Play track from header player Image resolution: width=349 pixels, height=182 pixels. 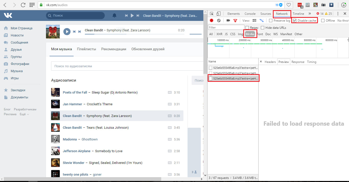[132, 16]
